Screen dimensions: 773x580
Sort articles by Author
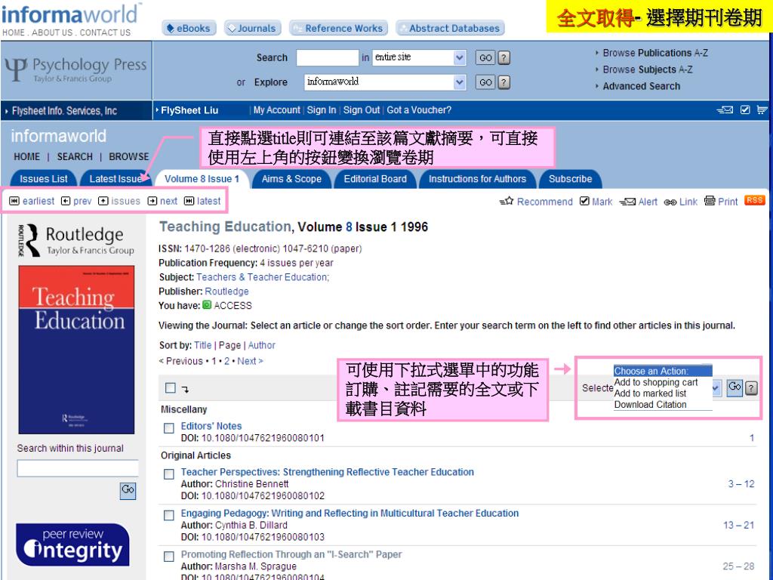pyautogui.click(x=262, y=345)
